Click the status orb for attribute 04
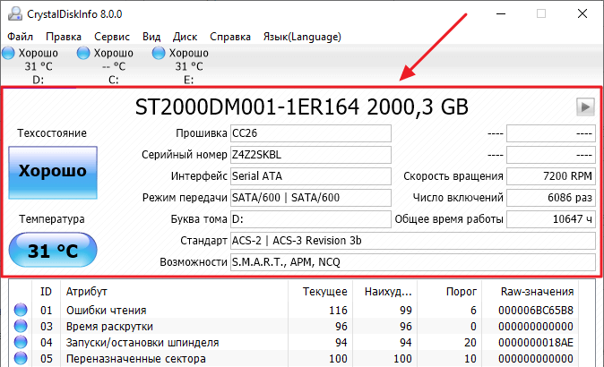This screenshot has height=367, width=604. click(21, 343)
